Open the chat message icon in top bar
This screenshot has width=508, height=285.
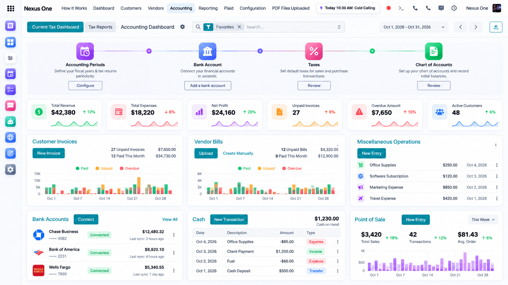(441, 8)
